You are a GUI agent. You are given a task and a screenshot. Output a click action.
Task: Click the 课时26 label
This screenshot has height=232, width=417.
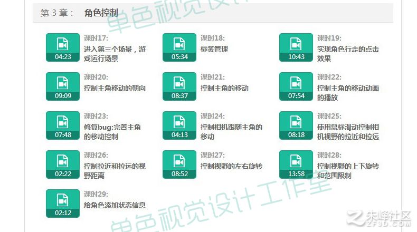point(96,156)
